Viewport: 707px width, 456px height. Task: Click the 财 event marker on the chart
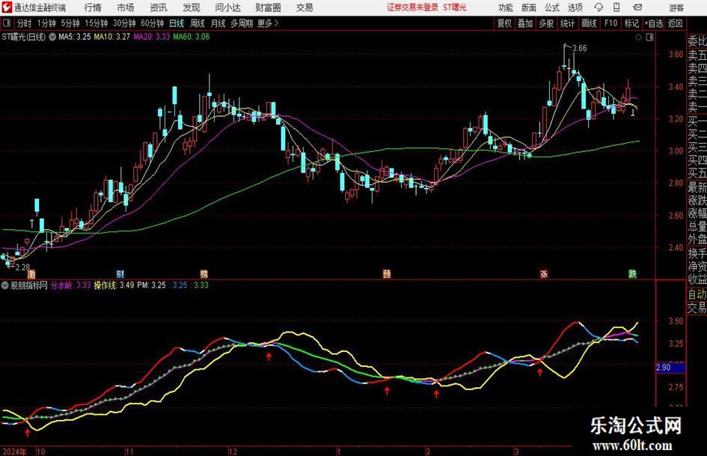pyautogui.click(x=120, y=274)
